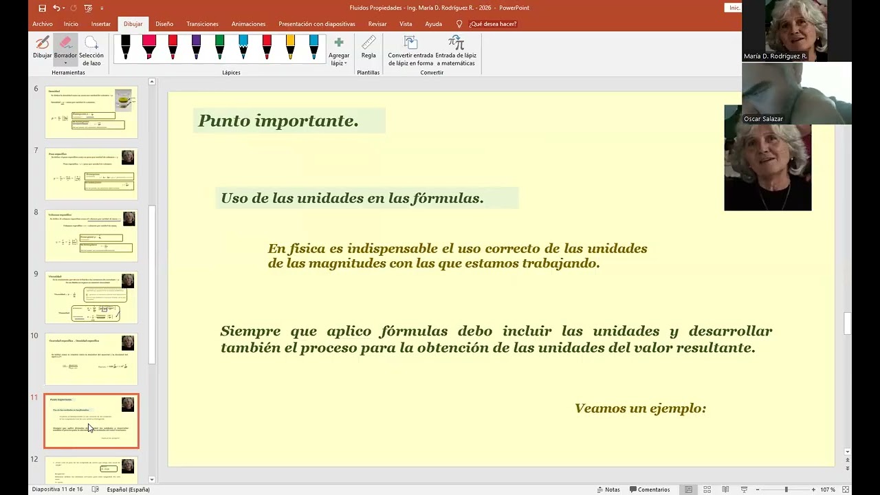
Task: Open the Agregar lápiz dropdown
Action: coord(339,52)
